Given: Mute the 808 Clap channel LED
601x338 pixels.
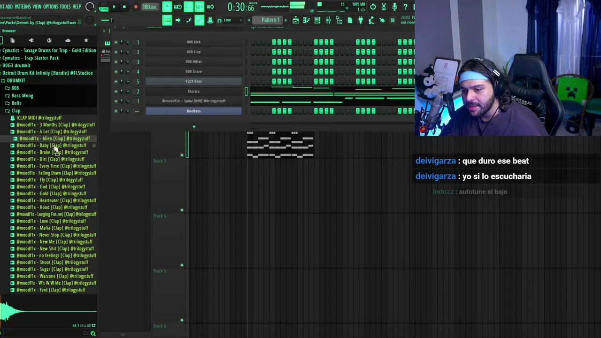Looking at the screenshot, I should point(116,52).
